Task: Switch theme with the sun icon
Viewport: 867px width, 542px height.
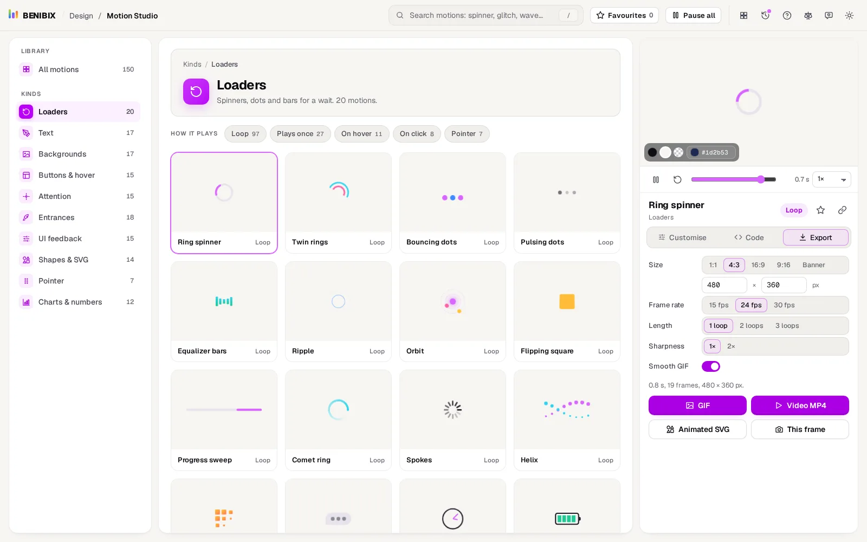Action: (x=849, y=16)
